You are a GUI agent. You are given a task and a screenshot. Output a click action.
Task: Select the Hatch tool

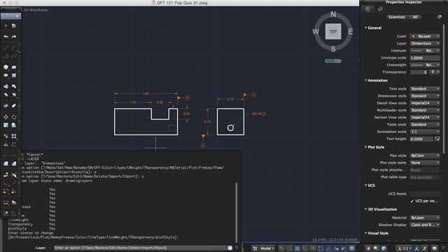[x=14, y=76]
